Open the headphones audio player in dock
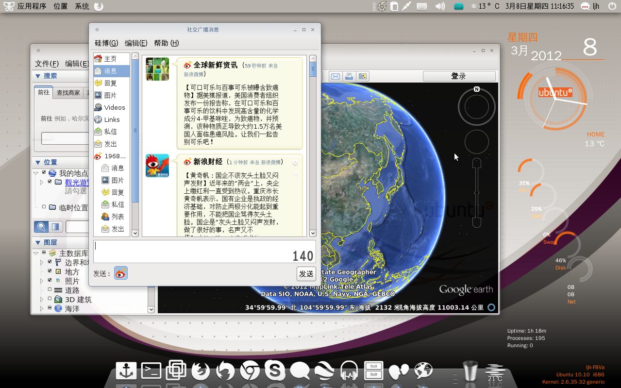 [349, 371]
